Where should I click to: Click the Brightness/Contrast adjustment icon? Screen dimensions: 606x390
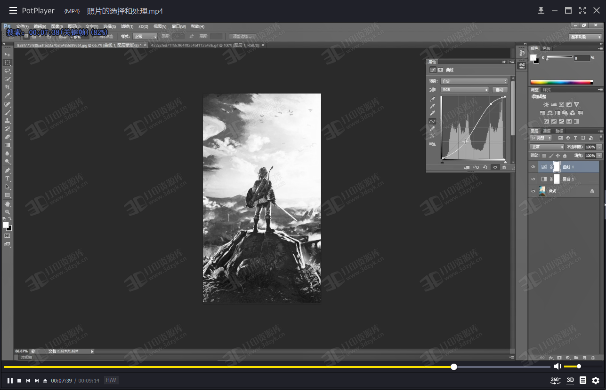[546, 105]
